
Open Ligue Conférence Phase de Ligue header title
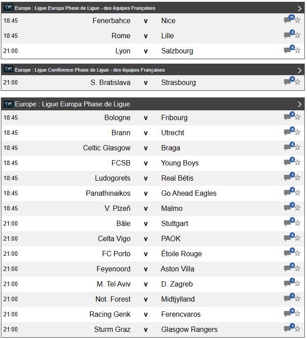click(x=90, y=70)
